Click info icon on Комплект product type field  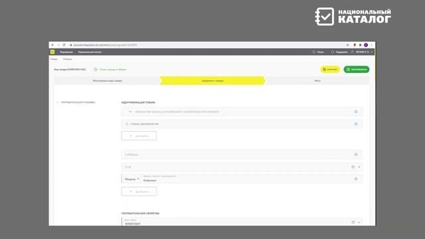[x=353, y=222]
